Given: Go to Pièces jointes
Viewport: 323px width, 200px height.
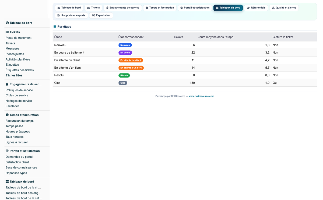Looking at the screenshot, I should 15,54.
